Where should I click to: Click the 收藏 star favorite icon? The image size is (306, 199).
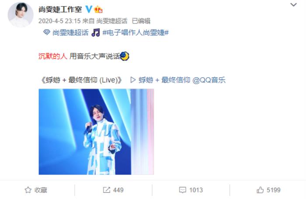click(28, 190)
